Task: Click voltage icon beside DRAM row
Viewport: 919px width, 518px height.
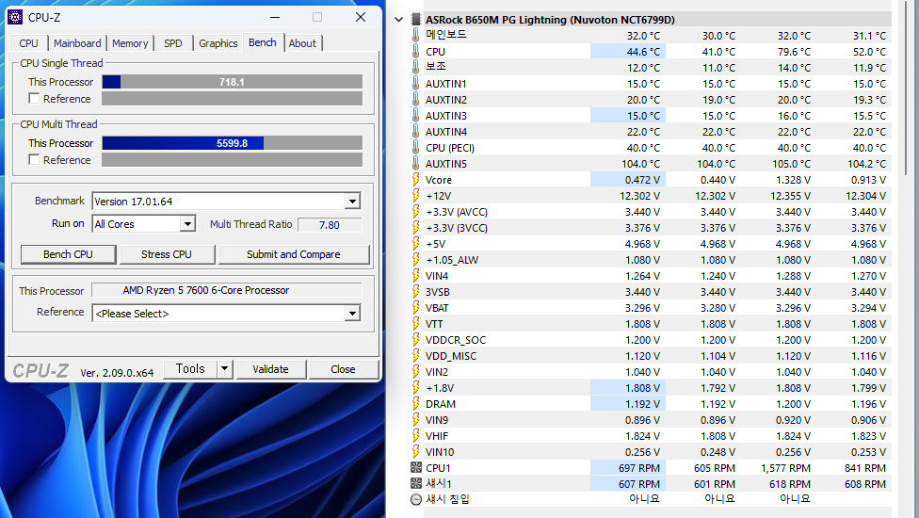Action: (x=415, y=404)
